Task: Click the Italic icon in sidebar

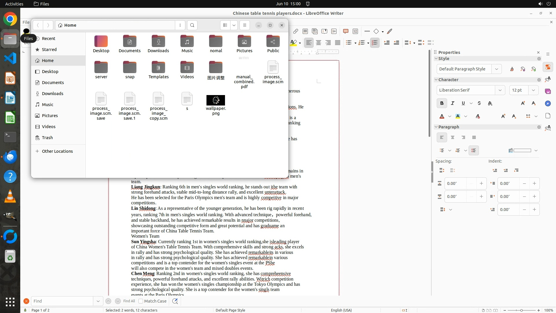Action: pos(453,103)
